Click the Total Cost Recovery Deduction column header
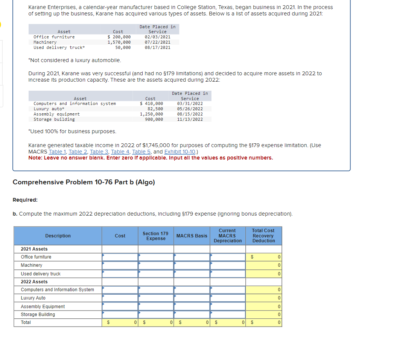Image resolution: width=420 pixels, height=339 pixels. 263,236
